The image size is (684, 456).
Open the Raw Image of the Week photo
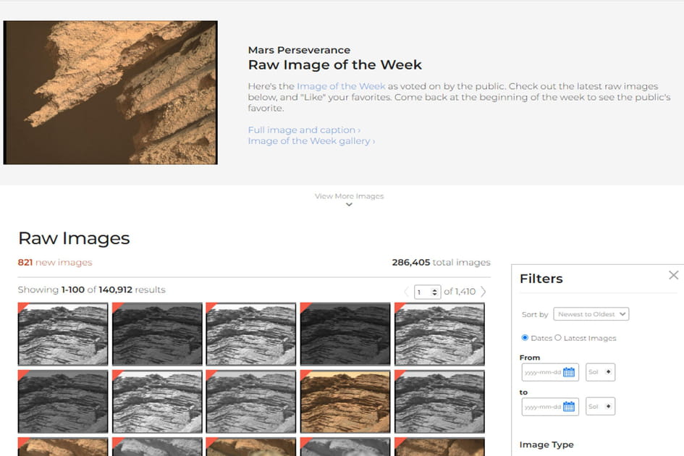click(x=110, y=93)
